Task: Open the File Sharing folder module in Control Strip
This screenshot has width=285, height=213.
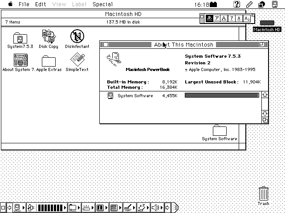Action: (74, 208)
